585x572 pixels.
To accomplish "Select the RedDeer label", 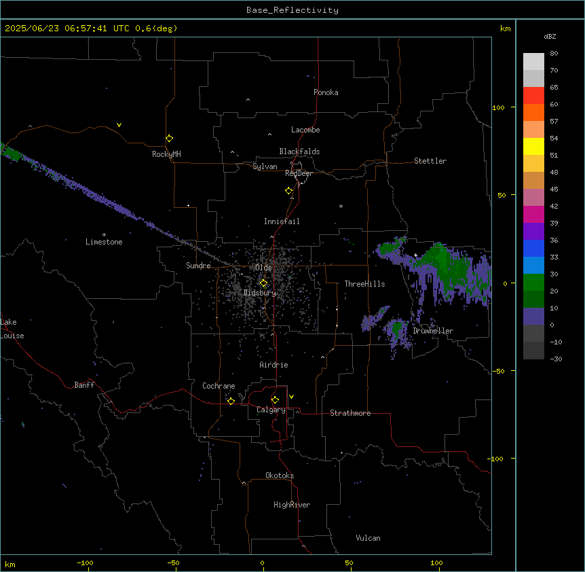I will coord(299,173).
